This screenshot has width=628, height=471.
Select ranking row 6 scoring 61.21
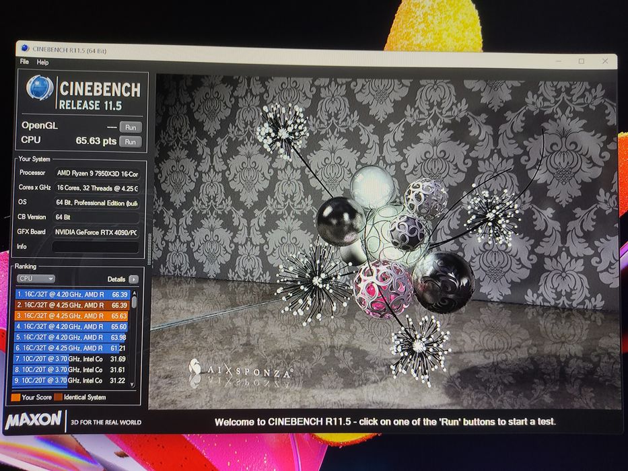click(x=71, y=349)
